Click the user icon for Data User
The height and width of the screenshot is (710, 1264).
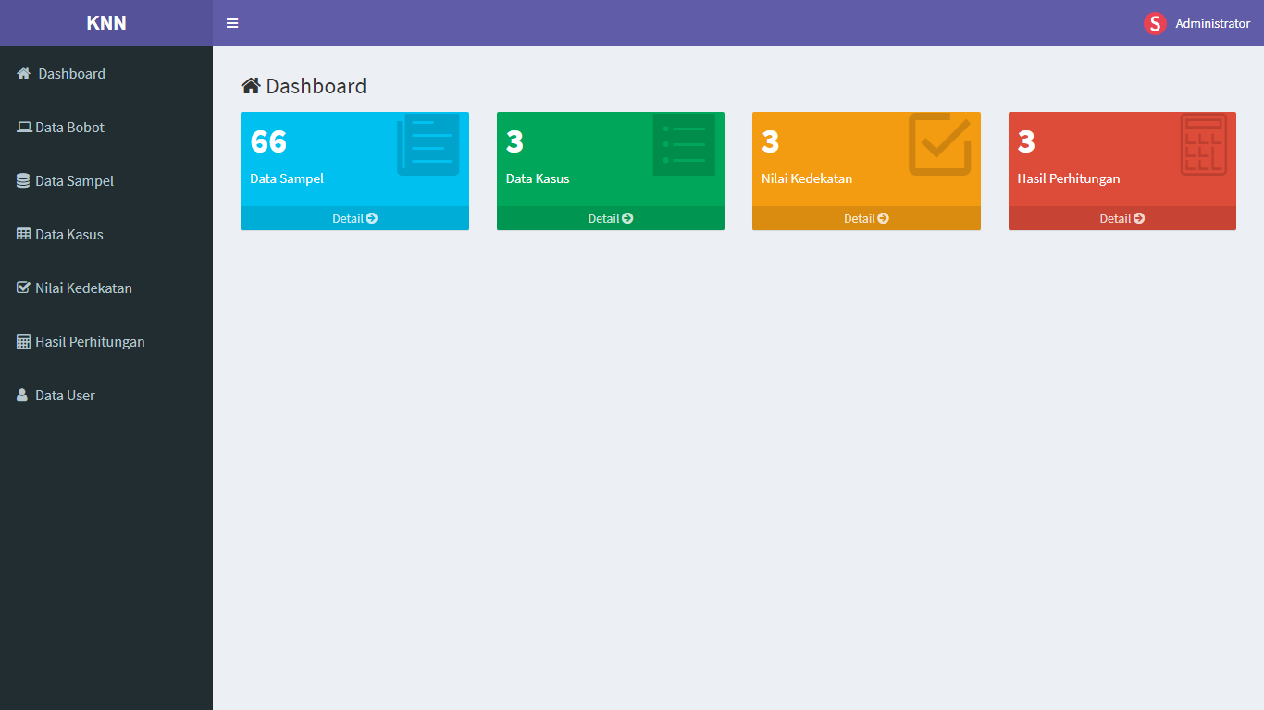click(23, 395)
